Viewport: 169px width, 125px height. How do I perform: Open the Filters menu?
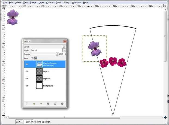(x=67, y=2)
